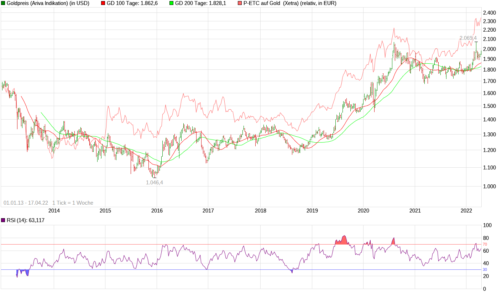Click the '1 Tick = 1 Woche' text
This screenshot has height=294, width=502.
click(73, 203)
